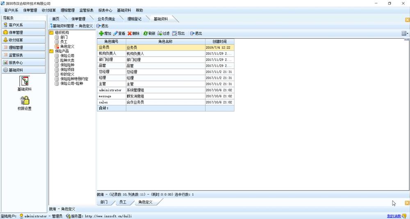Viewport: 410px width, 219px height.
Task: Click the 退出 button beside 角色定义 title
Action: pyautogui.click(x=102, y=26)
